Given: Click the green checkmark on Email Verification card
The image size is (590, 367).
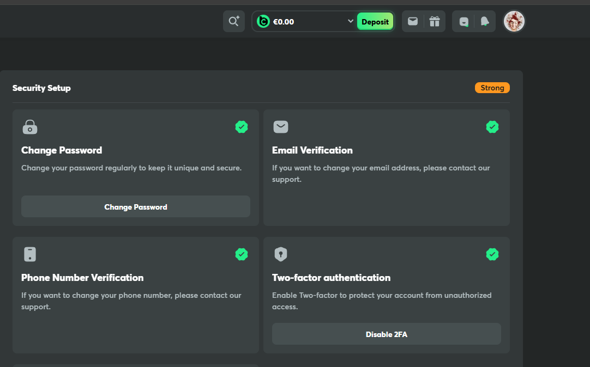Looking at the screenshot, I should (x=492, y=127).
